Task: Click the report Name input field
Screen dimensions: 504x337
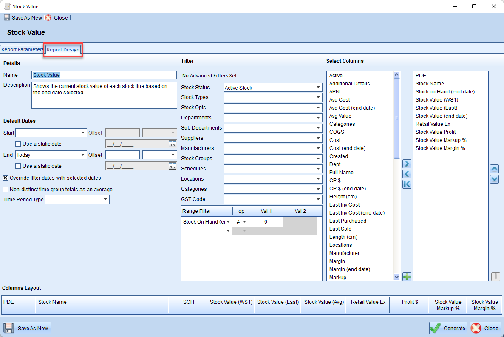Action: 104,75
